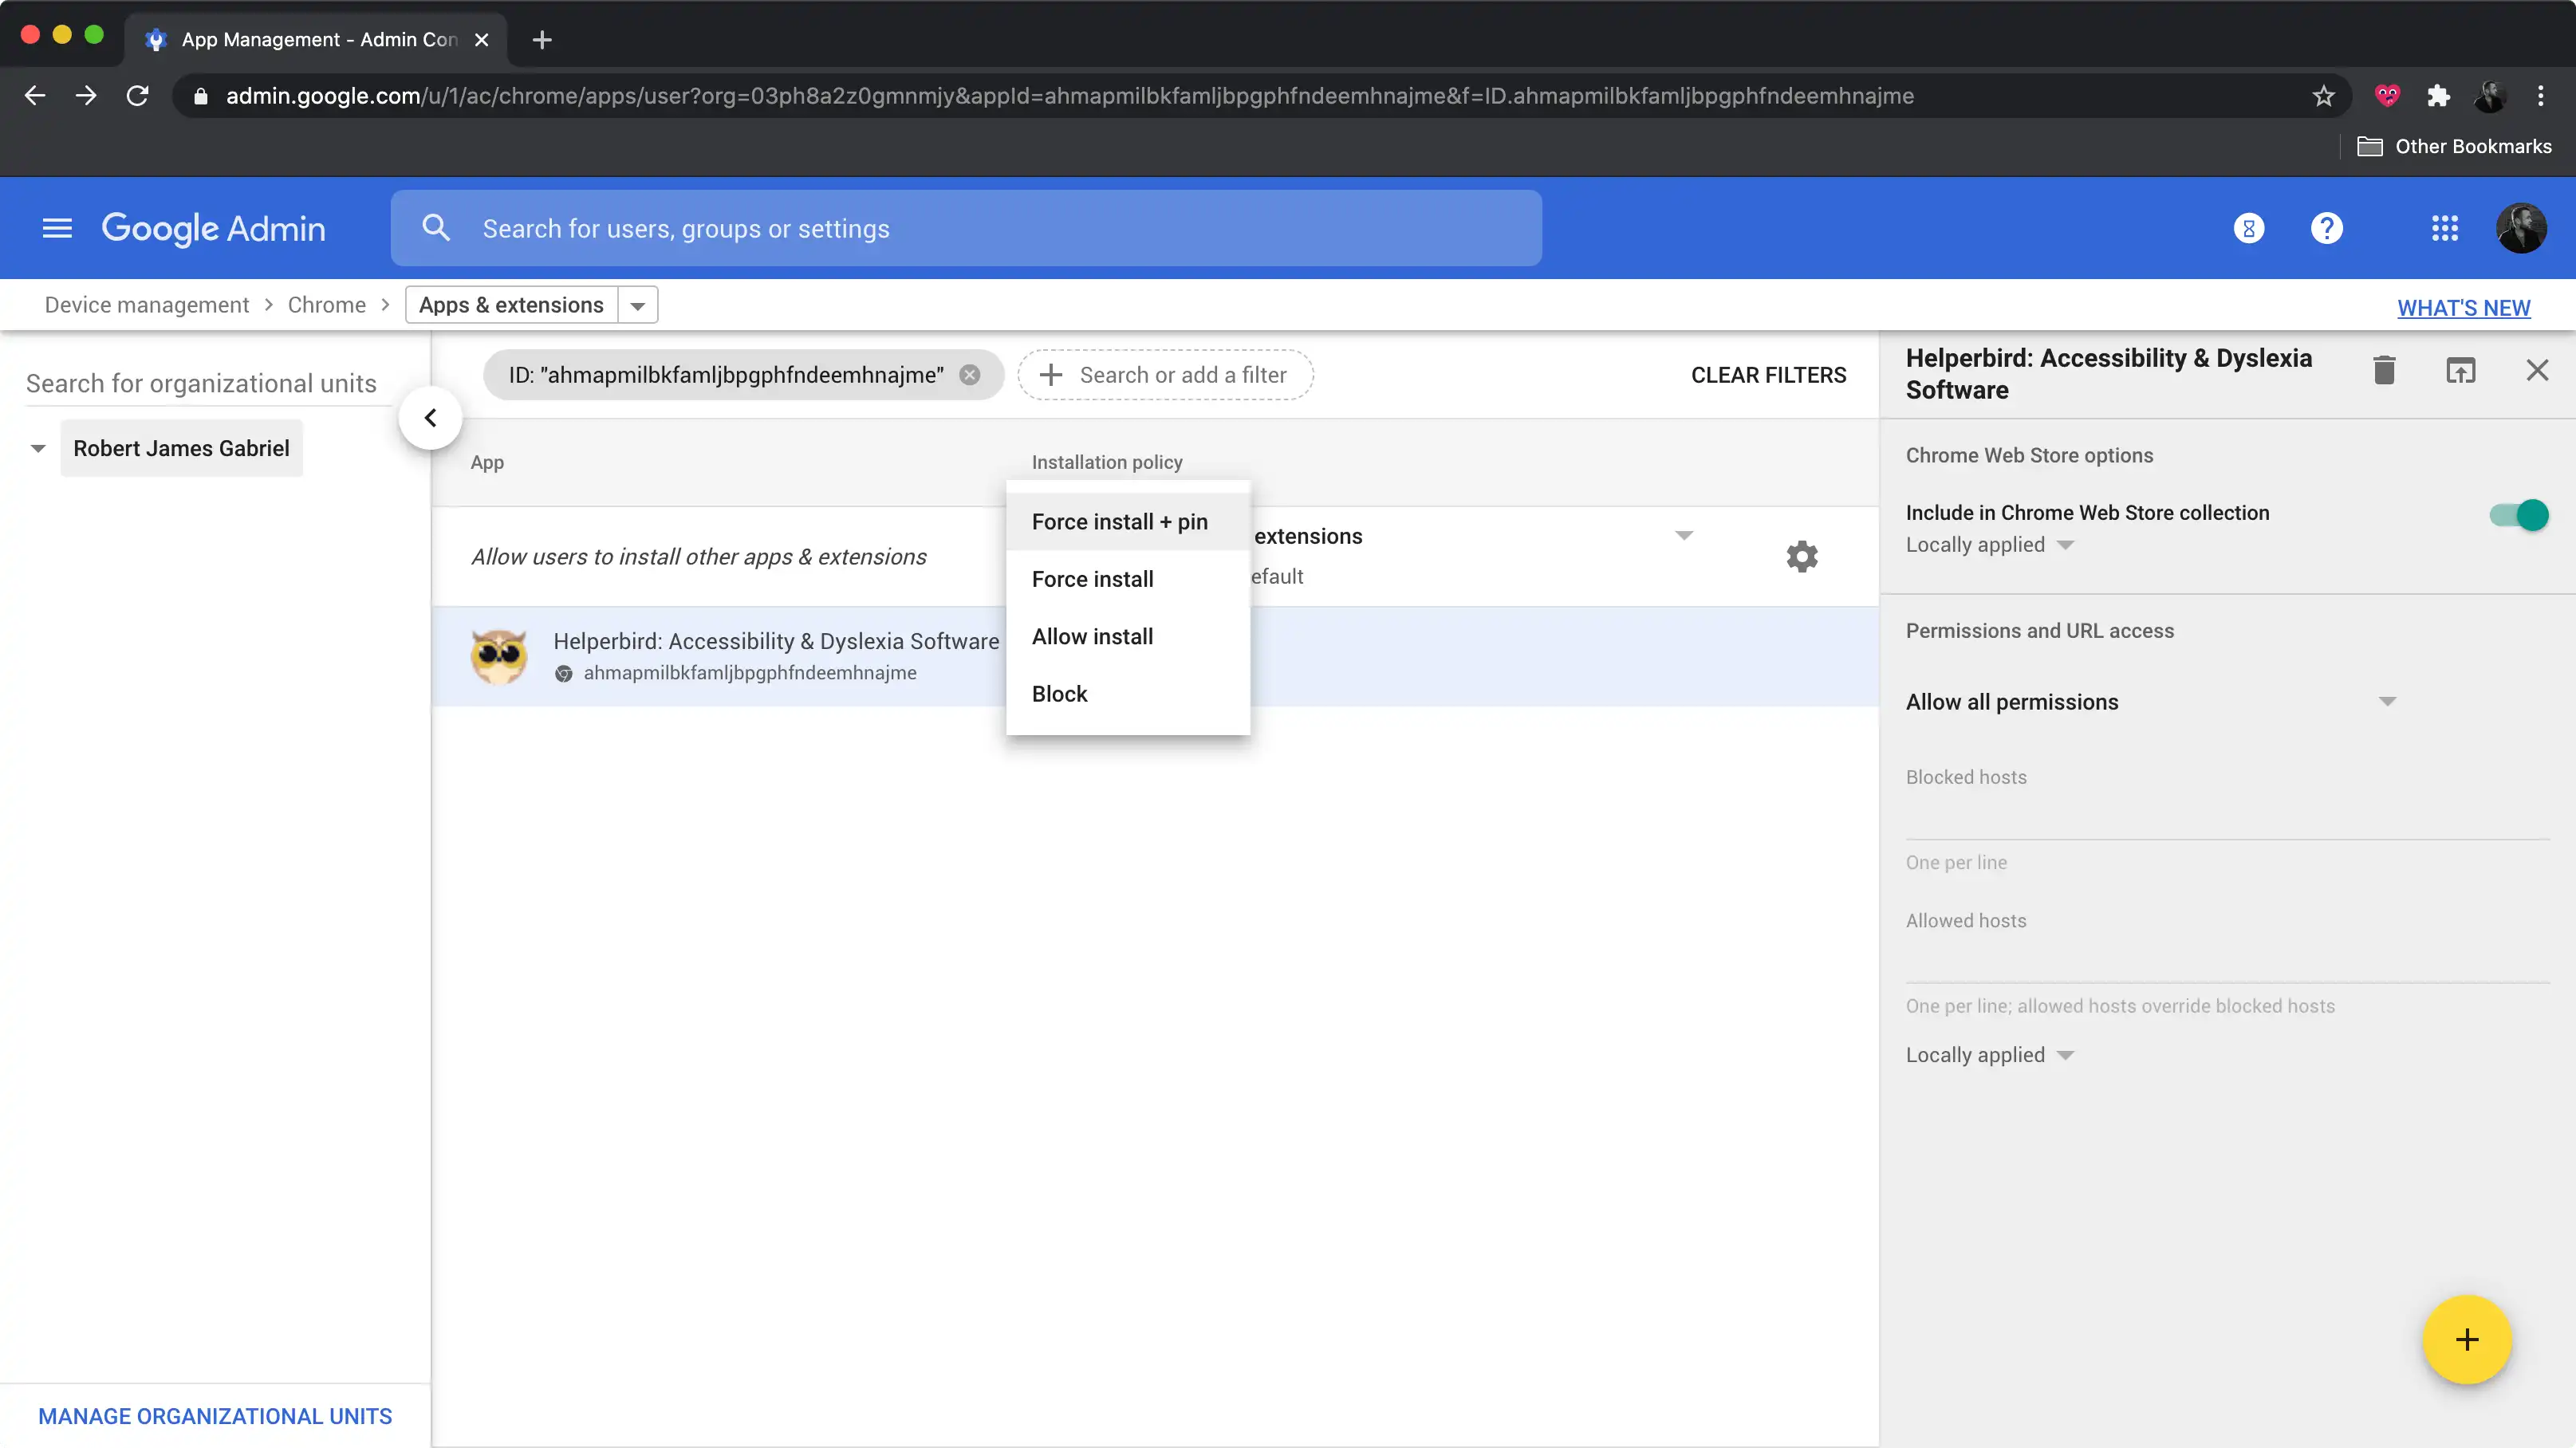Click the yellow add app button
This screenshot has height=1448, width=2576.
pyautogui.click(x=2467, y=1339)
